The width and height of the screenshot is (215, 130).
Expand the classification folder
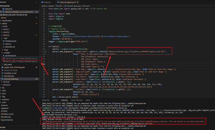tap(7, 20)
